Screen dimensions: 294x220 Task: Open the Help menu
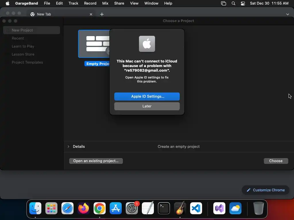[x=168, y=3]
